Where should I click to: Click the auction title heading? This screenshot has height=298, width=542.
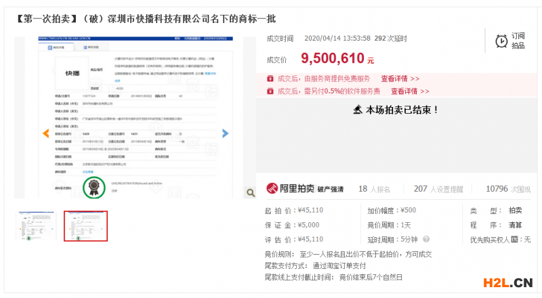[145, 18]
